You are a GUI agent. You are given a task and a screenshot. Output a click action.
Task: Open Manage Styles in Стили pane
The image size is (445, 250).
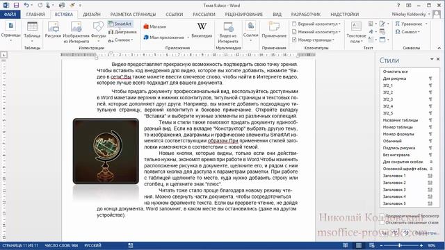point(406,233)
